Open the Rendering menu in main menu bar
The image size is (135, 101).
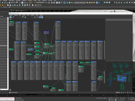18,1
